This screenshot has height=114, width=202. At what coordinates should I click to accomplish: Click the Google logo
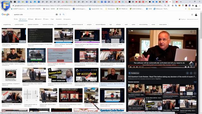pyautogui.click(x=6, y=15)
